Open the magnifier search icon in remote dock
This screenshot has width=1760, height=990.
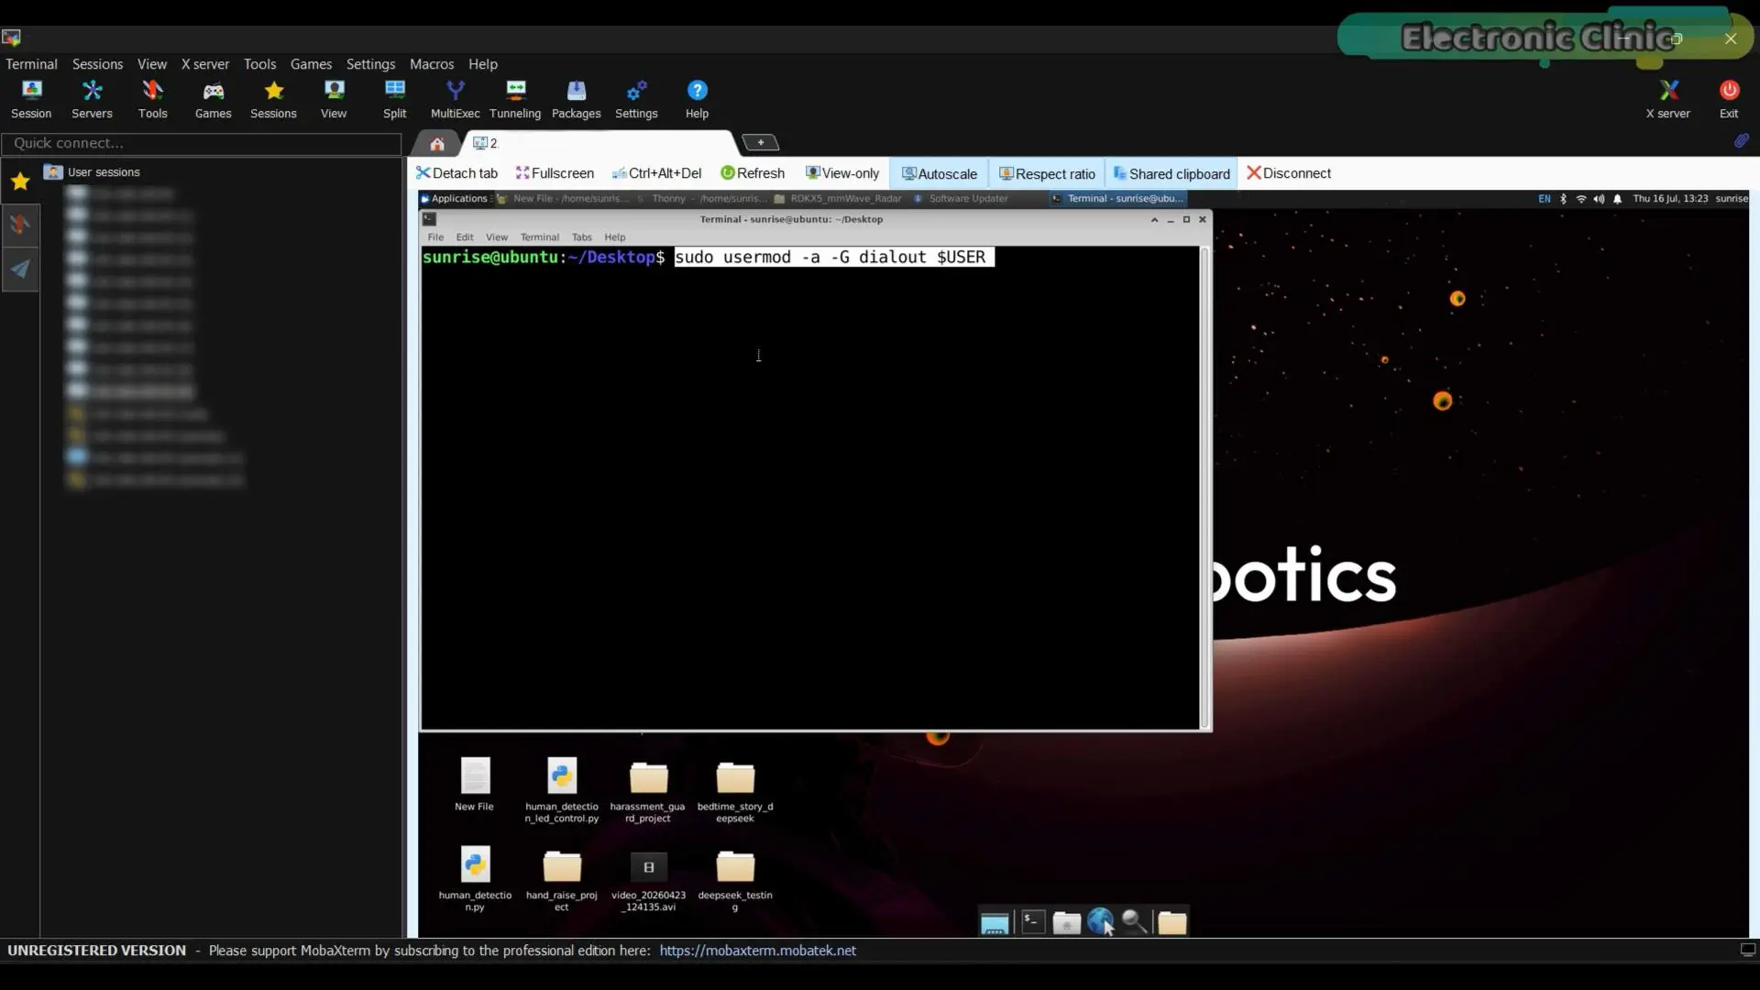click(1134, 921)
